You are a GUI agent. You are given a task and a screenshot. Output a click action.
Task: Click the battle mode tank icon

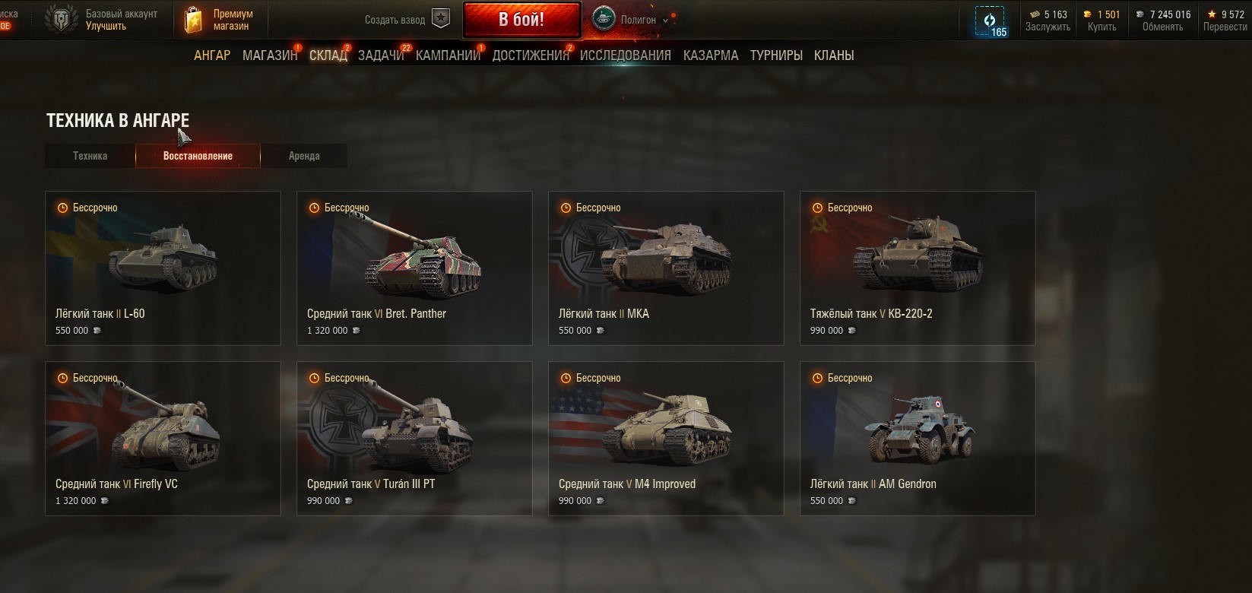tap(604, 20)
